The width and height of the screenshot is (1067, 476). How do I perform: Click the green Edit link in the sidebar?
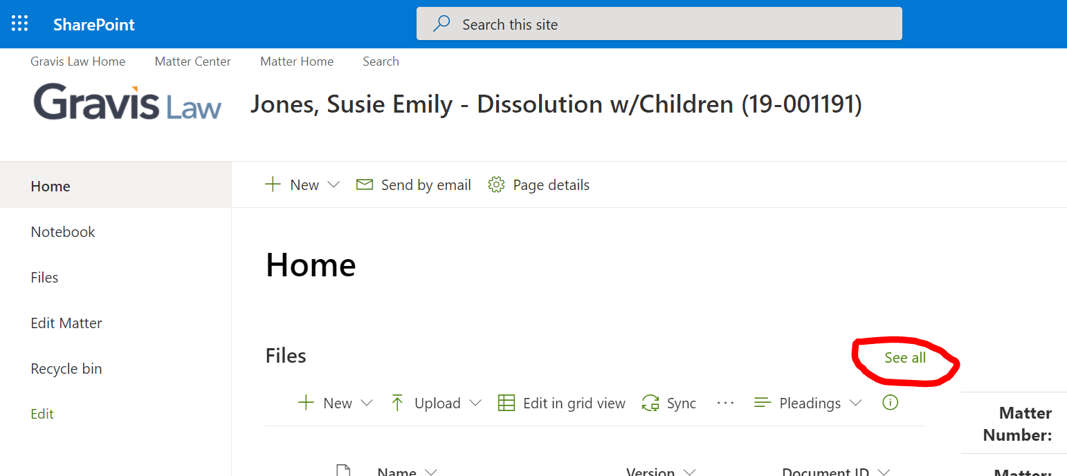coord(42,414)
